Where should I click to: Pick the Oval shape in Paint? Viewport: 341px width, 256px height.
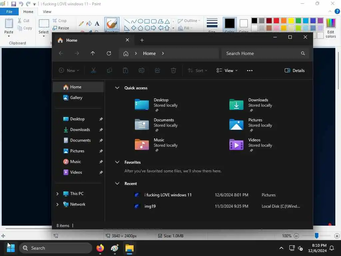141,21
